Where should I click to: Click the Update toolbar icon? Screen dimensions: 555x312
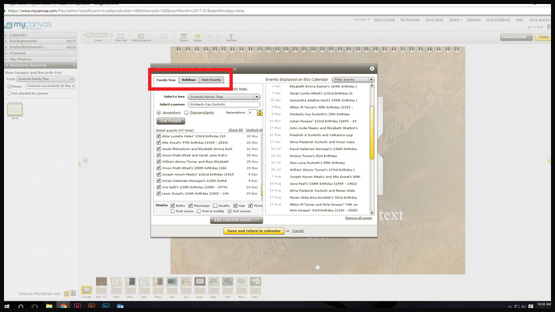[197, 37]
